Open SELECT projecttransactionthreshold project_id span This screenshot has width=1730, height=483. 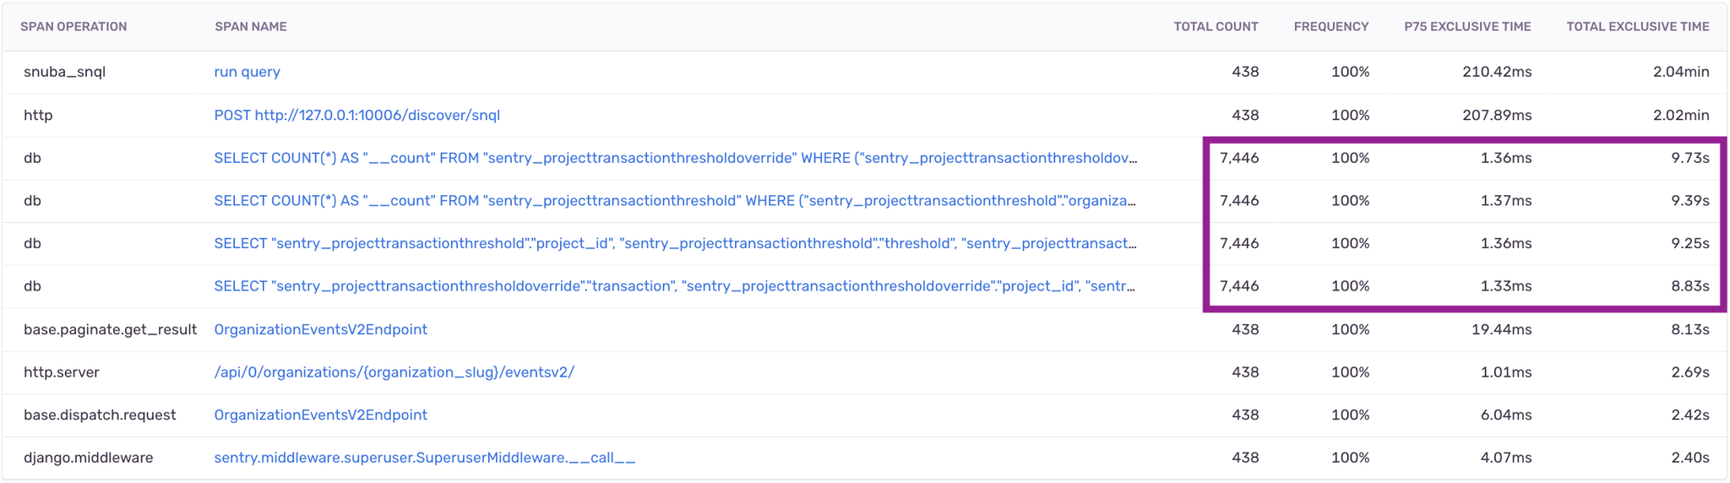tap(675, 243)
